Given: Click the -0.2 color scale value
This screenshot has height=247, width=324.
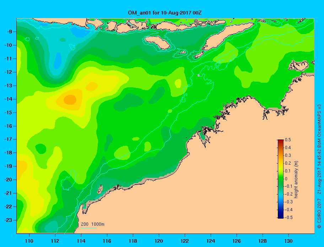Looking at the screenshot, I should coord(288,194).
